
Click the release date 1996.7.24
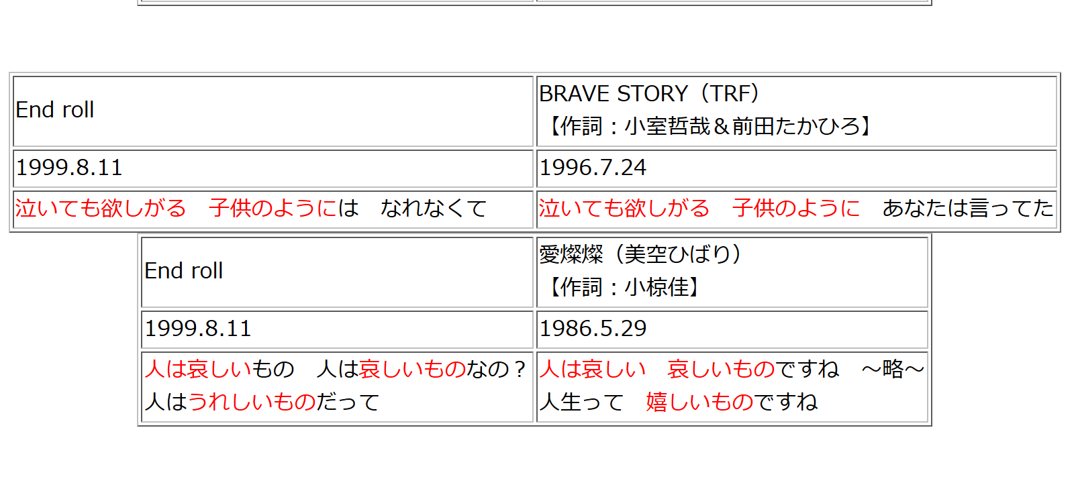[593, 168]
